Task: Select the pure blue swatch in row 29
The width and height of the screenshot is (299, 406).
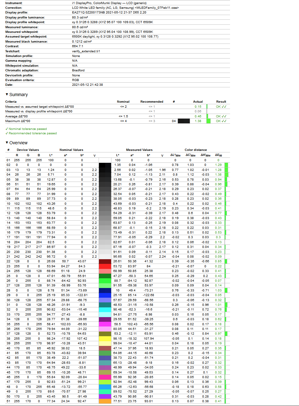Action: [x=105, y=295]
